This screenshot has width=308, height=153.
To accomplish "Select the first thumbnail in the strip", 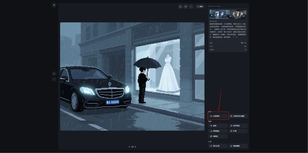I will coord(214,14).
